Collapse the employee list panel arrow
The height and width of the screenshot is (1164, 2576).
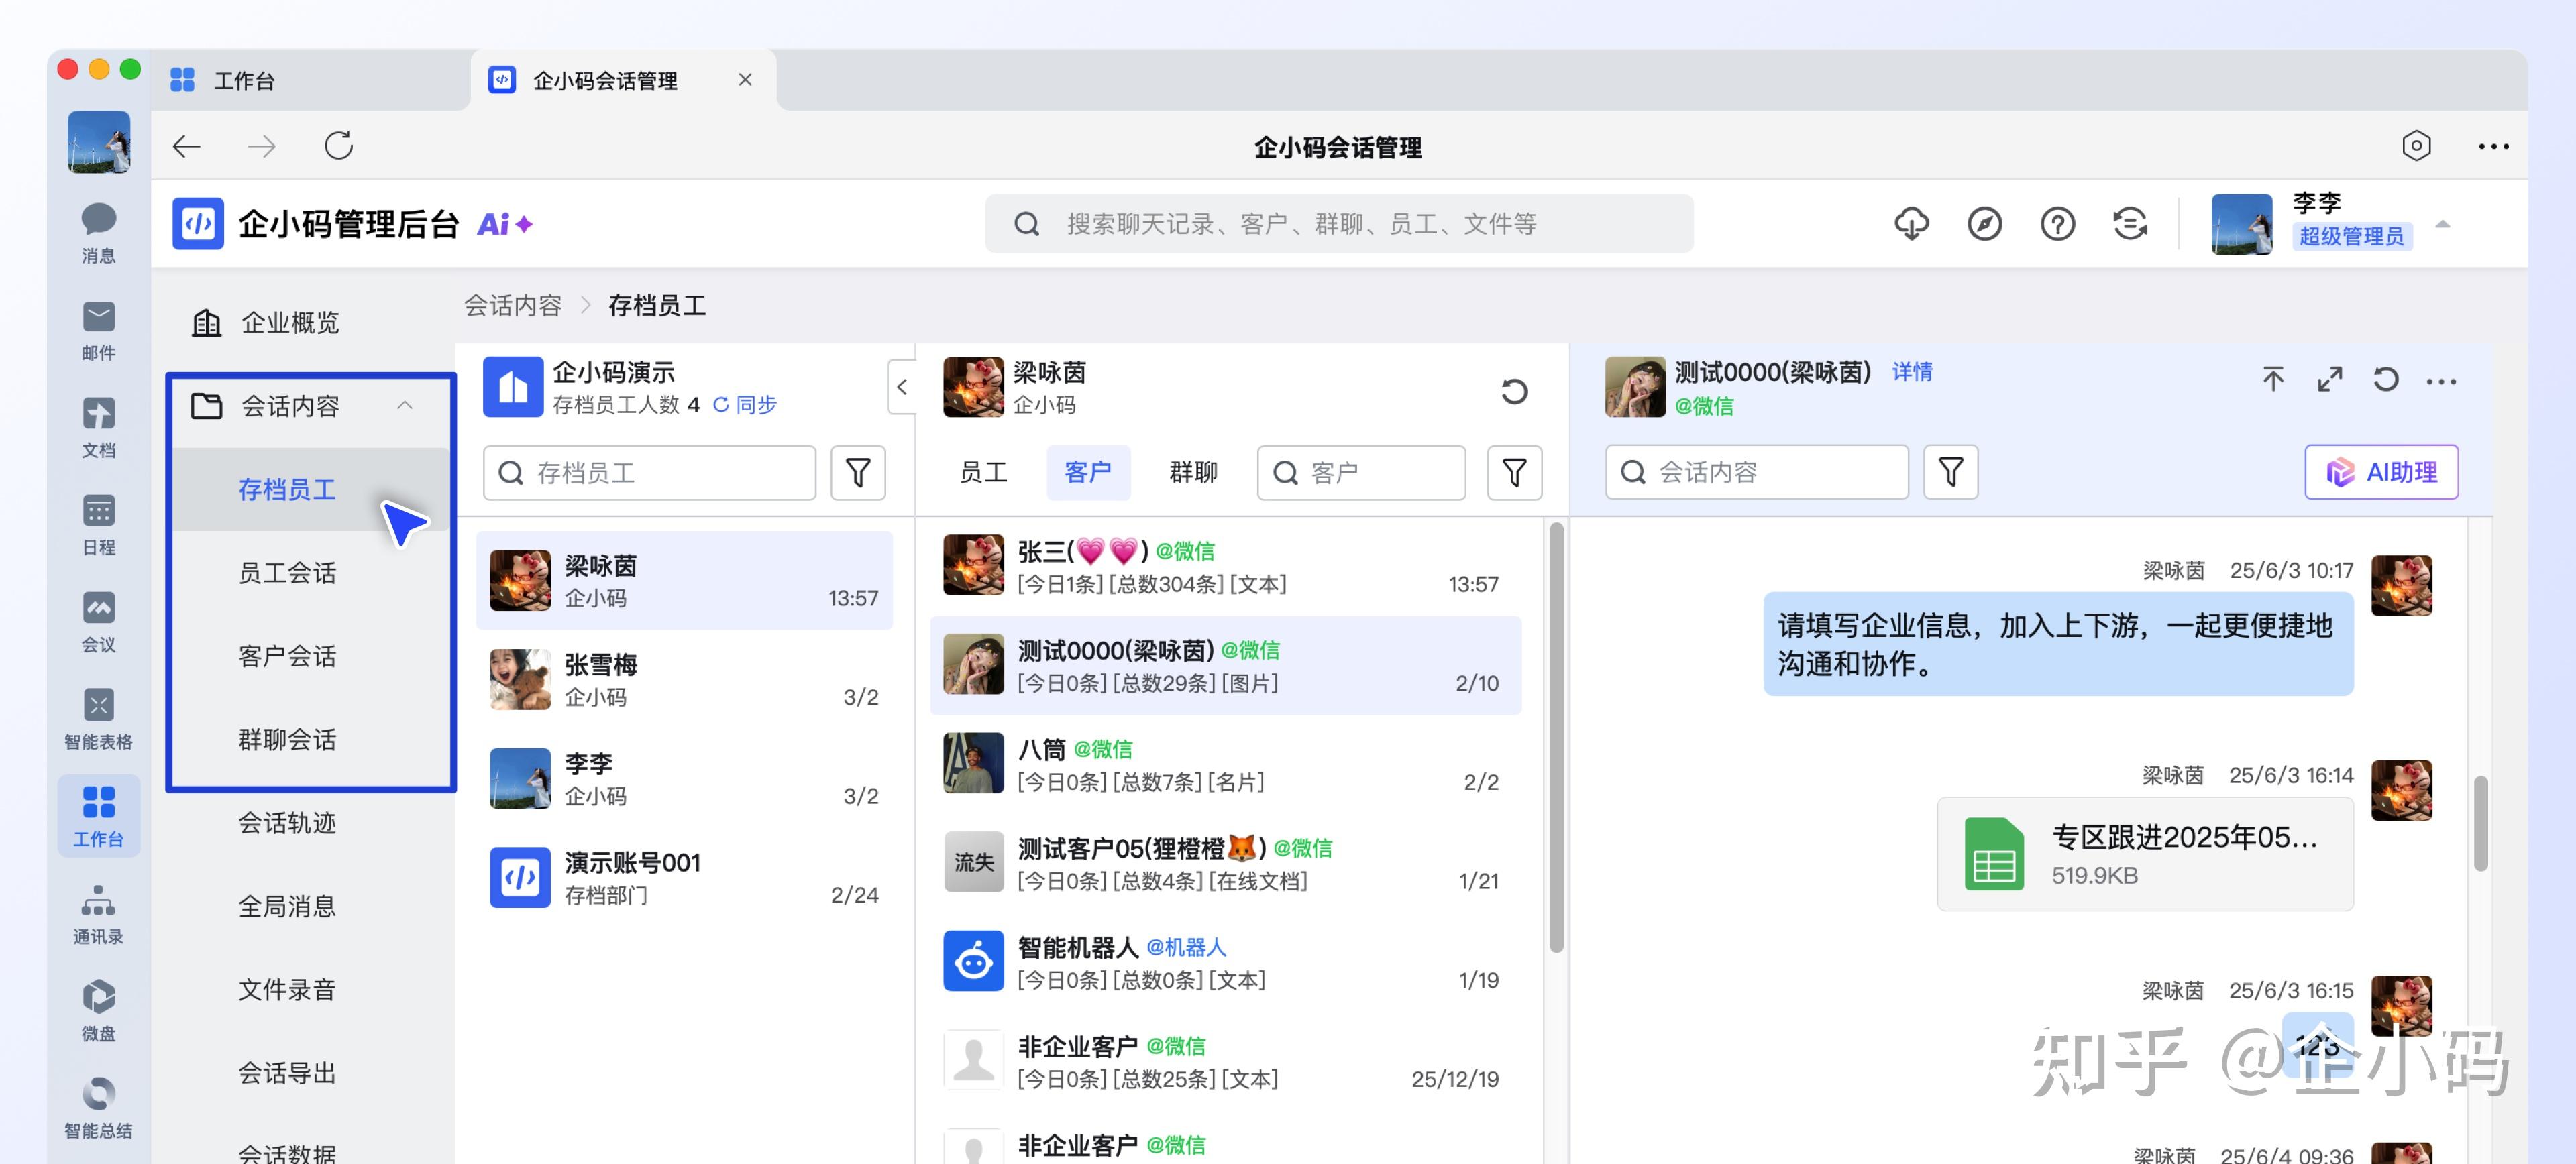point(902,388)
